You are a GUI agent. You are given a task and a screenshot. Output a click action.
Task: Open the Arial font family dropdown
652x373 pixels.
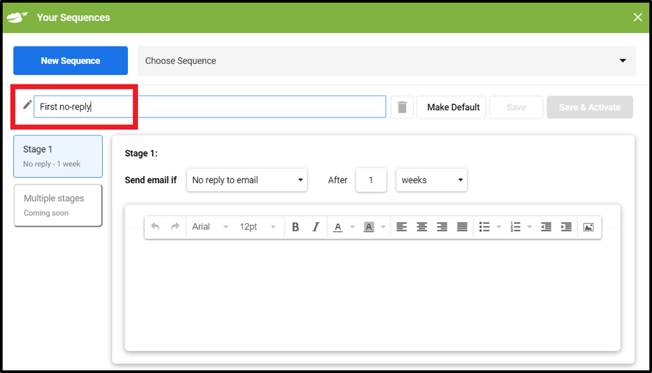[210, 227]
